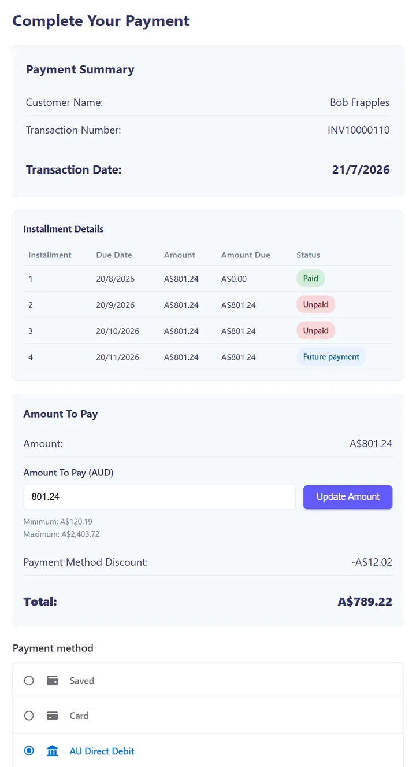
Task: Click the Paid status badge for installment 1
Action: pyautogui.click(x=311, y=278)
